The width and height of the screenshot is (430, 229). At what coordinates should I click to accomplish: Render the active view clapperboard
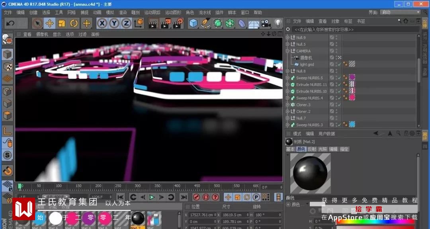coord(153,23)
